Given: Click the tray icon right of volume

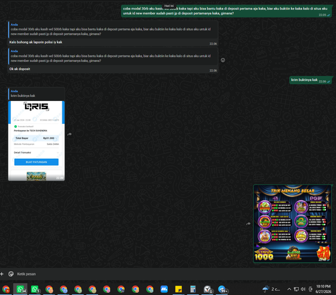Looking at the screenshot, I should pos(310,289).
